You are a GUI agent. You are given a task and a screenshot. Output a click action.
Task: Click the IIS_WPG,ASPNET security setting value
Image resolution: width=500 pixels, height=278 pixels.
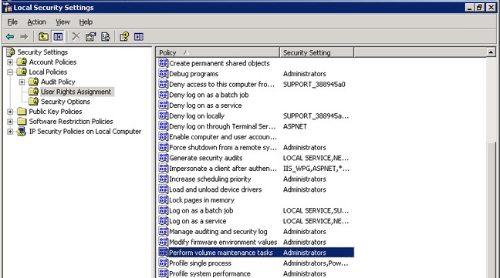(316, 168)
